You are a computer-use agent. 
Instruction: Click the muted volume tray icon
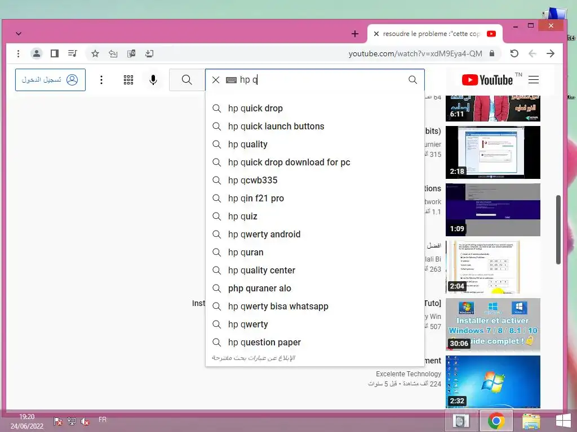pyautogui.click(x=85, y=422)
